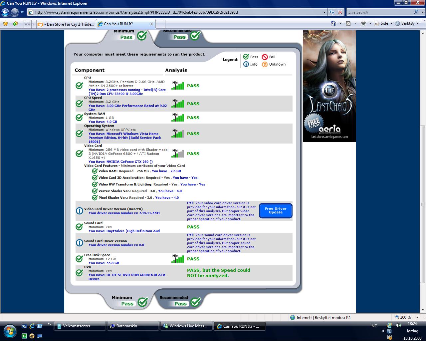The height and width of the screenshot is (341, 426).
Task: Click the CPU Speed row check icon
Action: (79, 104)
